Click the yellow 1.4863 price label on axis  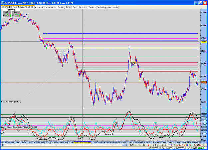[204, 42]
